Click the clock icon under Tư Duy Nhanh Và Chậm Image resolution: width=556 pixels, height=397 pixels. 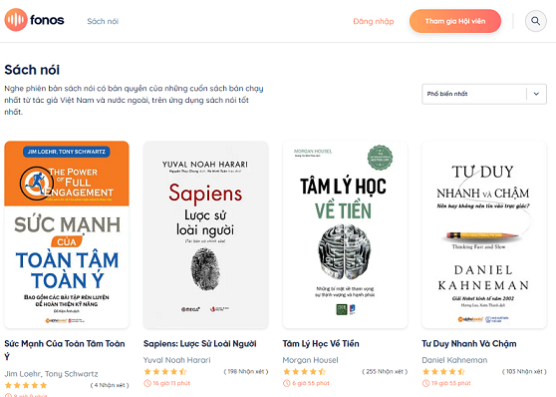[x=425, y=383]
